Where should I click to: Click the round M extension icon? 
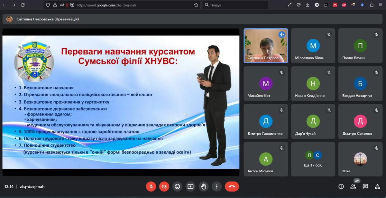coord(317,5)
